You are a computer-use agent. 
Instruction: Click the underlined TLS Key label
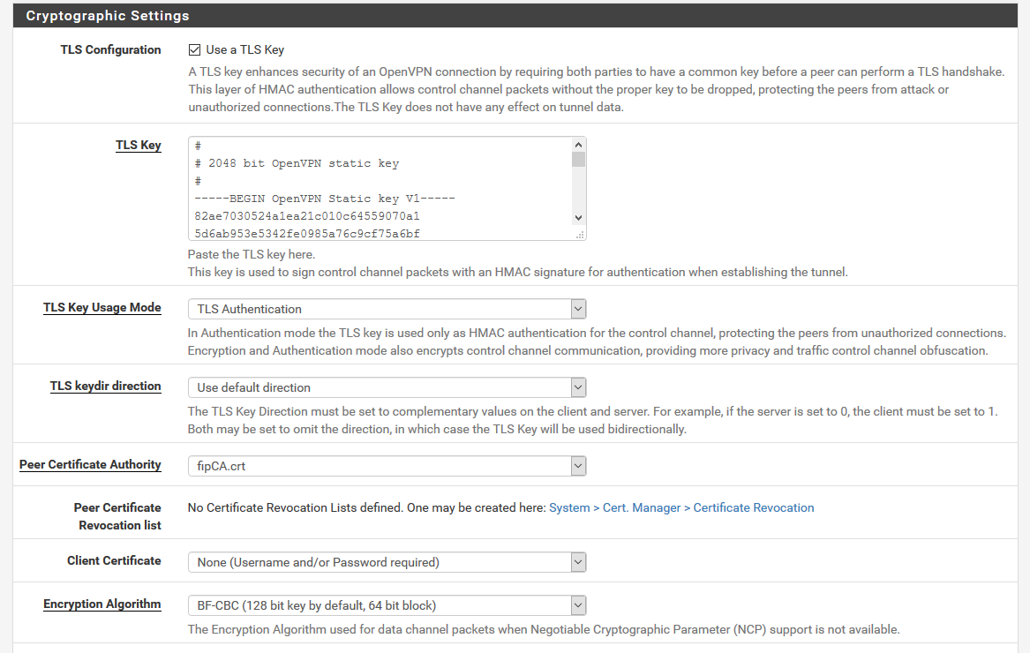(138, 145)
